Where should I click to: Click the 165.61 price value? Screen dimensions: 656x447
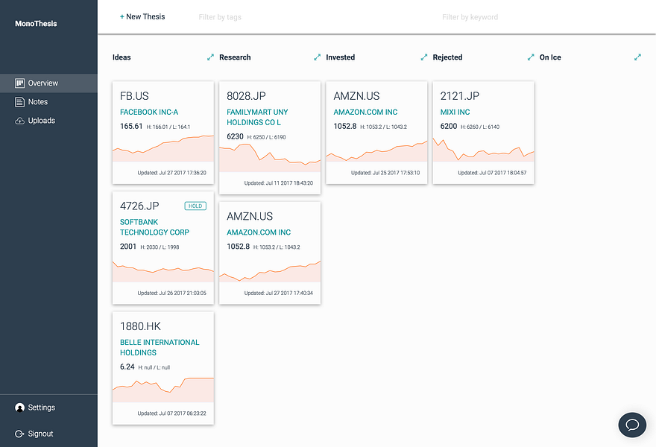point(131,127)
